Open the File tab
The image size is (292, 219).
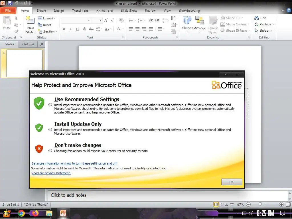(x=8, y=11)
